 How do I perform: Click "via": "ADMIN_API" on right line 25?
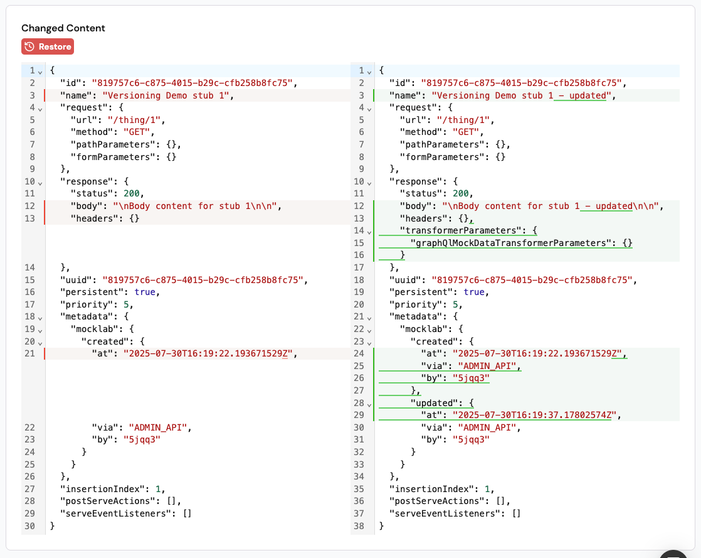tap(472, 365)
